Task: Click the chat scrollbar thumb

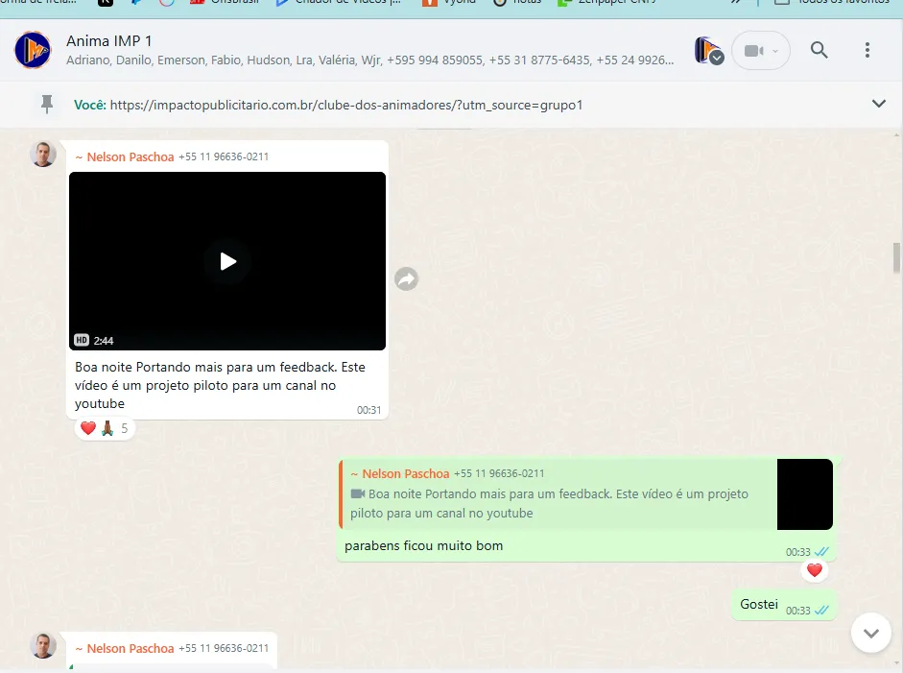Action: pos(896,256)
